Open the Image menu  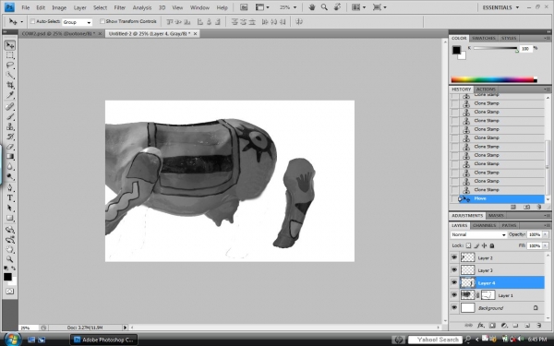(x=59, y=7)
